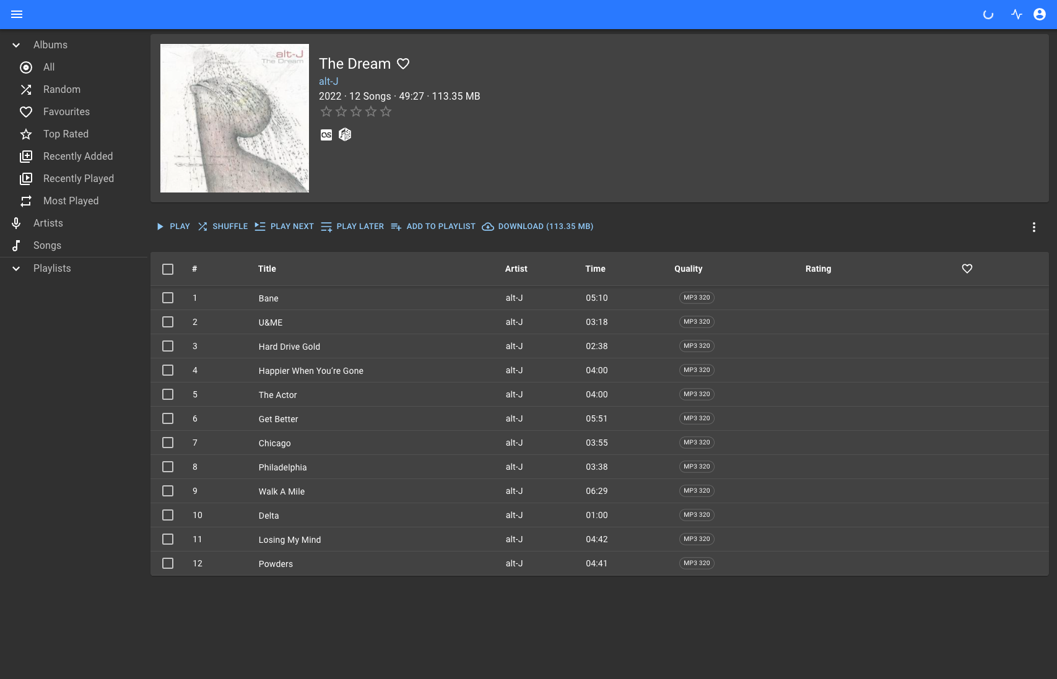Open Random albums in sidebar

(x=74, y=89)
